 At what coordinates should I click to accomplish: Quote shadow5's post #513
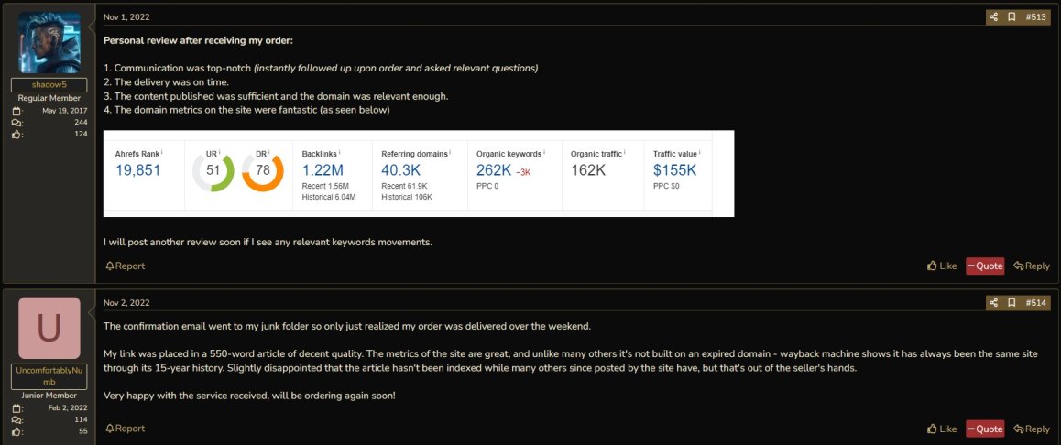[985, 266]
